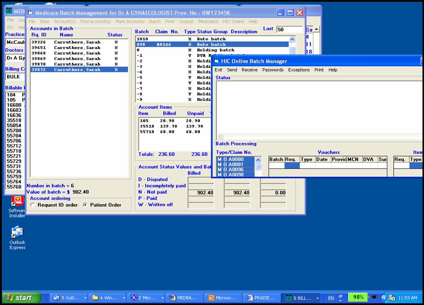The image size is (424, 305).
Task: Open the Print menu in HIC Online Batch Manager
Action: (x=319, y=70)
